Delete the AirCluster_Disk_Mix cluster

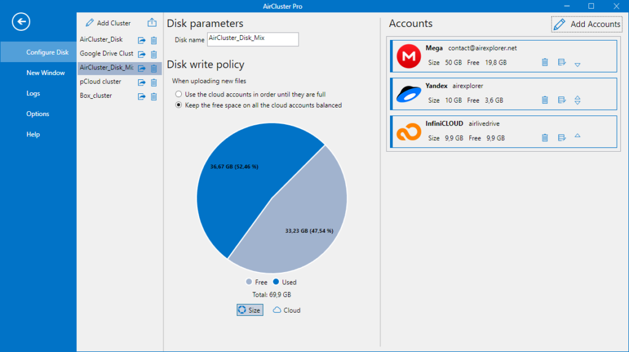(154, 68)
